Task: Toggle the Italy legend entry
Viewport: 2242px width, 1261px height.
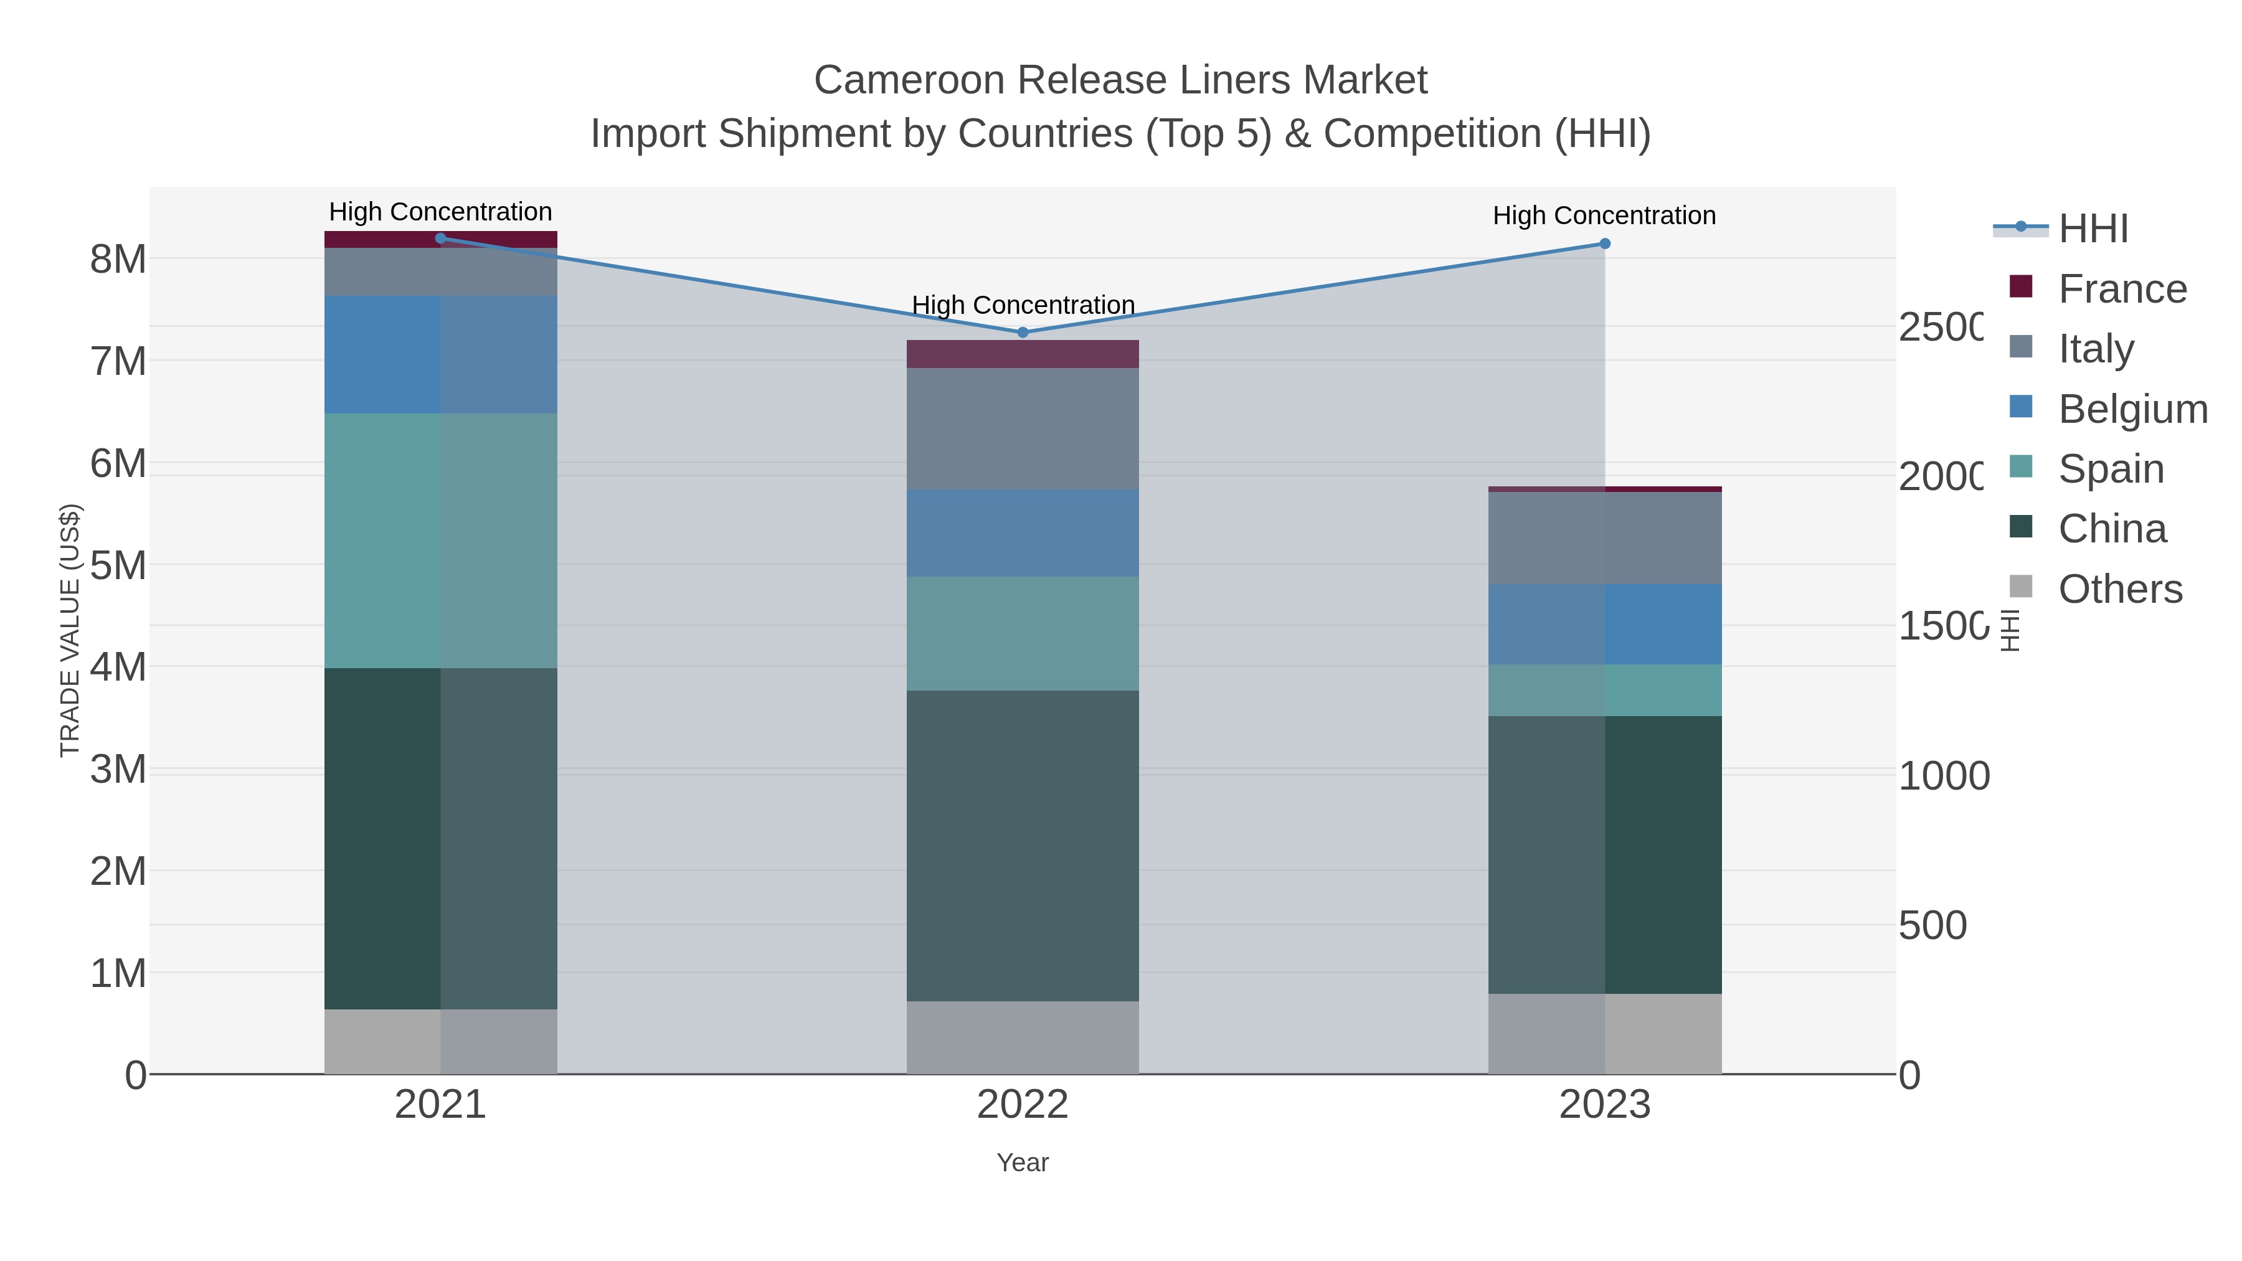Action: 2071,349
